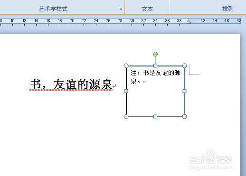Image resolution: width=246 pixels, height=176 pixels.
Task: Select the bottom-right corner handle of the text box
Action: pos(184,117)
